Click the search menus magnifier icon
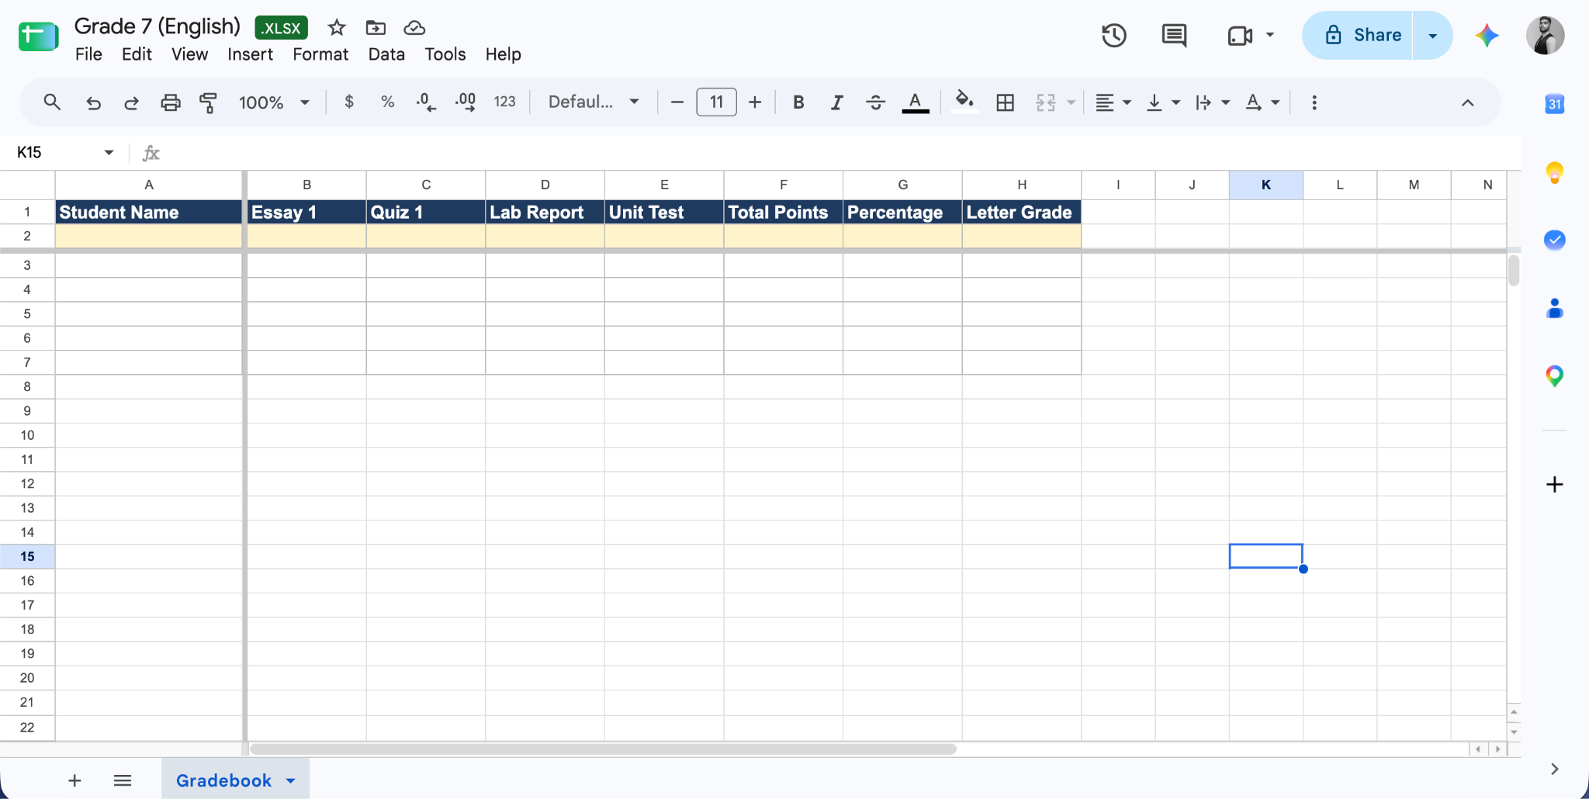Screen dimensions: 1589x799 coord(52,102)
